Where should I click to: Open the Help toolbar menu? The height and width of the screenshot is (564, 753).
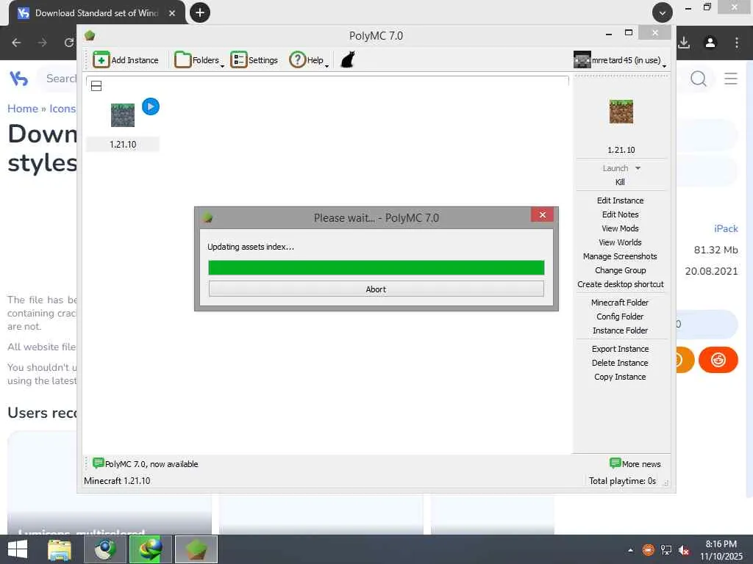308,60
